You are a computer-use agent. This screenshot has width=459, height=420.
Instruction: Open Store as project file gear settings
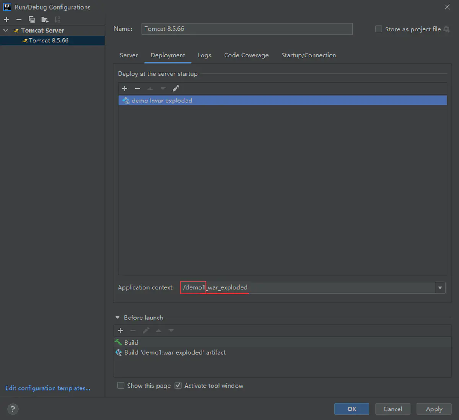point(446,29)
